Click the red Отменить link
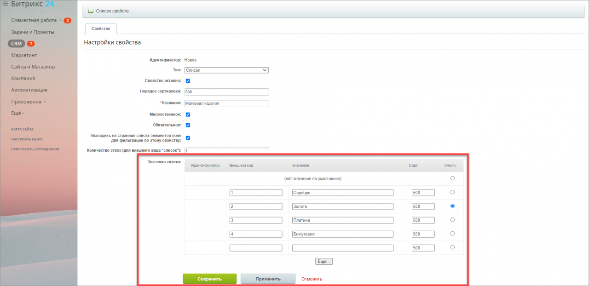Image resolution: width=589 pixels, height=286 pixels. 312,279
